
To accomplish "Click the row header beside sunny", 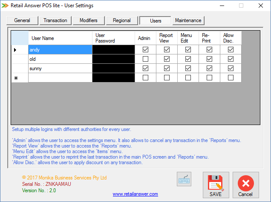I will click(x=20, y=68).
